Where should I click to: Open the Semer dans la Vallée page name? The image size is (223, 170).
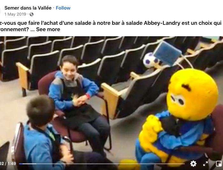28,8
